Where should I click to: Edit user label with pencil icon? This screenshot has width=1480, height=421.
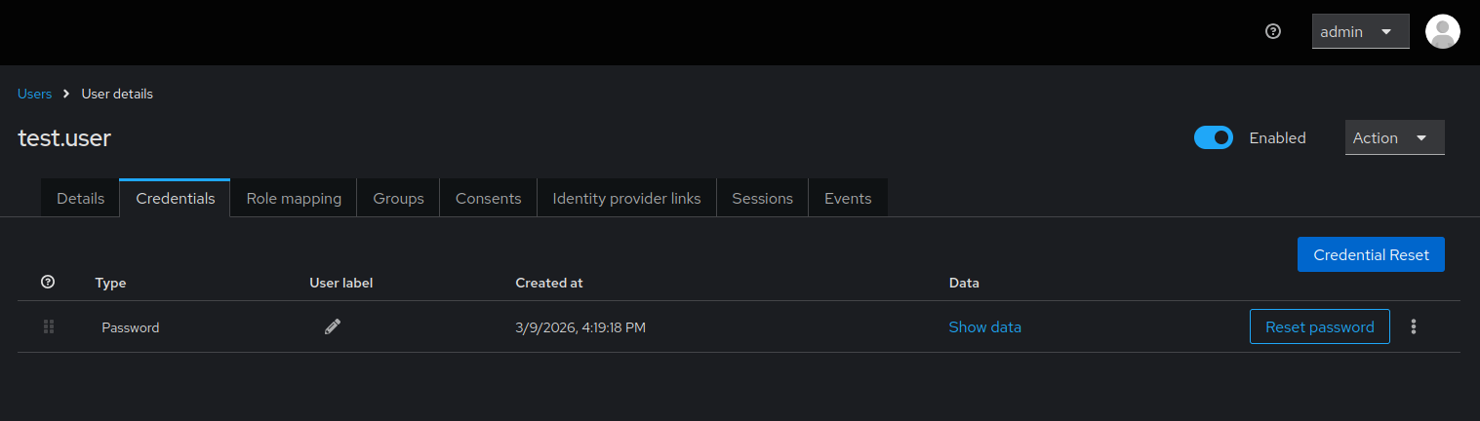pyautogui.click(x=333, y=327)
